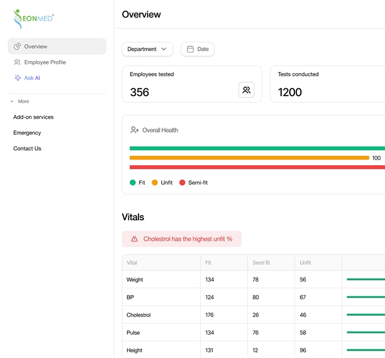
Task: Click the employees group icon button
Action: click(246, 90)
